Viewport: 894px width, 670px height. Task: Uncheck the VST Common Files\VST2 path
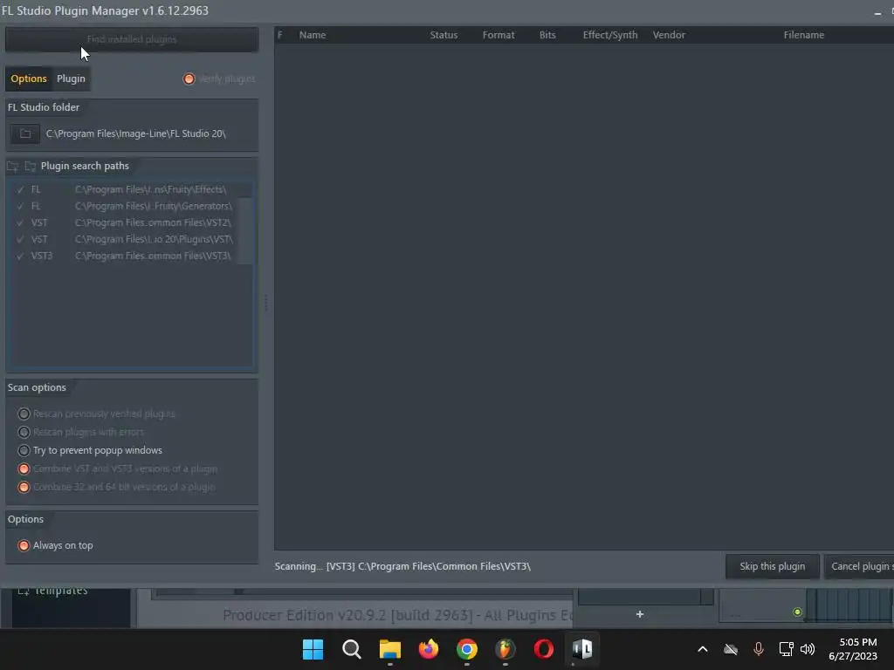(21, 222)
